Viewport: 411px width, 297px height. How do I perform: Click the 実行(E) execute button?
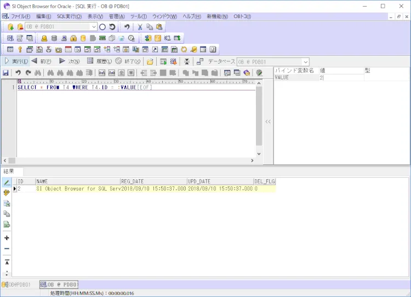pos(16,61)
